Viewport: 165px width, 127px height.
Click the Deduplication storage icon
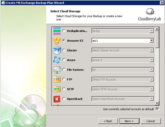(57, 31)
